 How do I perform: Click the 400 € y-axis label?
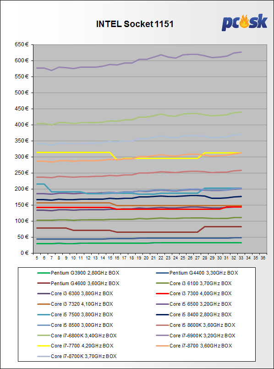pyautogui.click(x=22, y=125)
